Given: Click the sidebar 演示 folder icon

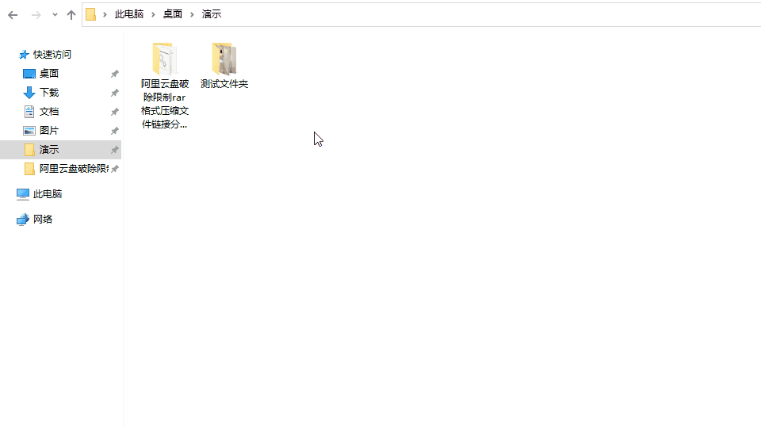Looking at the screenshot, I should (29, 150).
